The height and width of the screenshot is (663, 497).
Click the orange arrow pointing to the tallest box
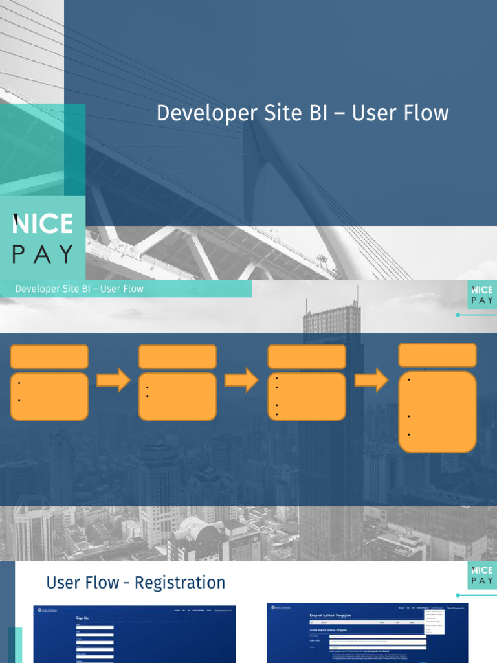371,379
